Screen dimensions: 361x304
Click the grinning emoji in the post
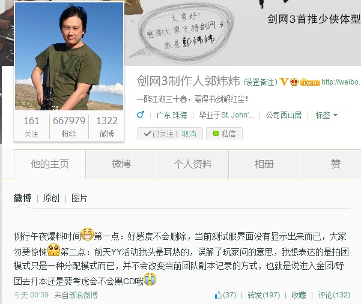[x=87, y=234]
